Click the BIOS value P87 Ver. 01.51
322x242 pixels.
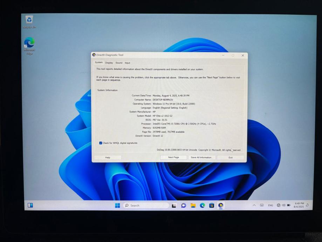coord(160,120)
